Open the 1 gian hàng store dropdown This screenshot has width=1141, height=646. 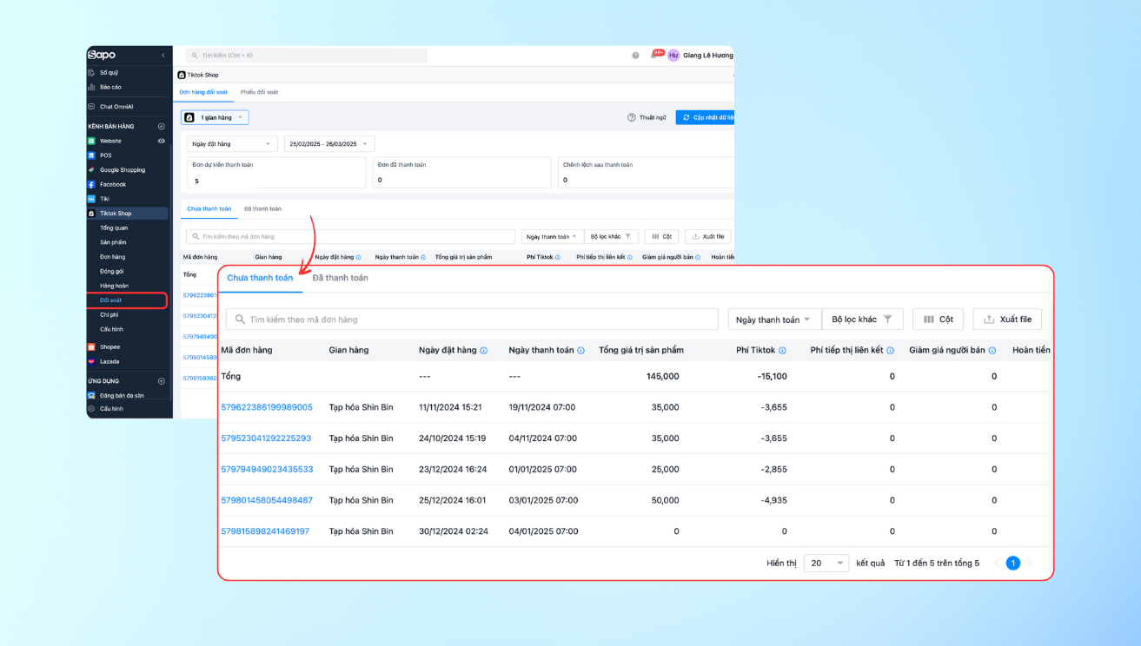point(215,117)
